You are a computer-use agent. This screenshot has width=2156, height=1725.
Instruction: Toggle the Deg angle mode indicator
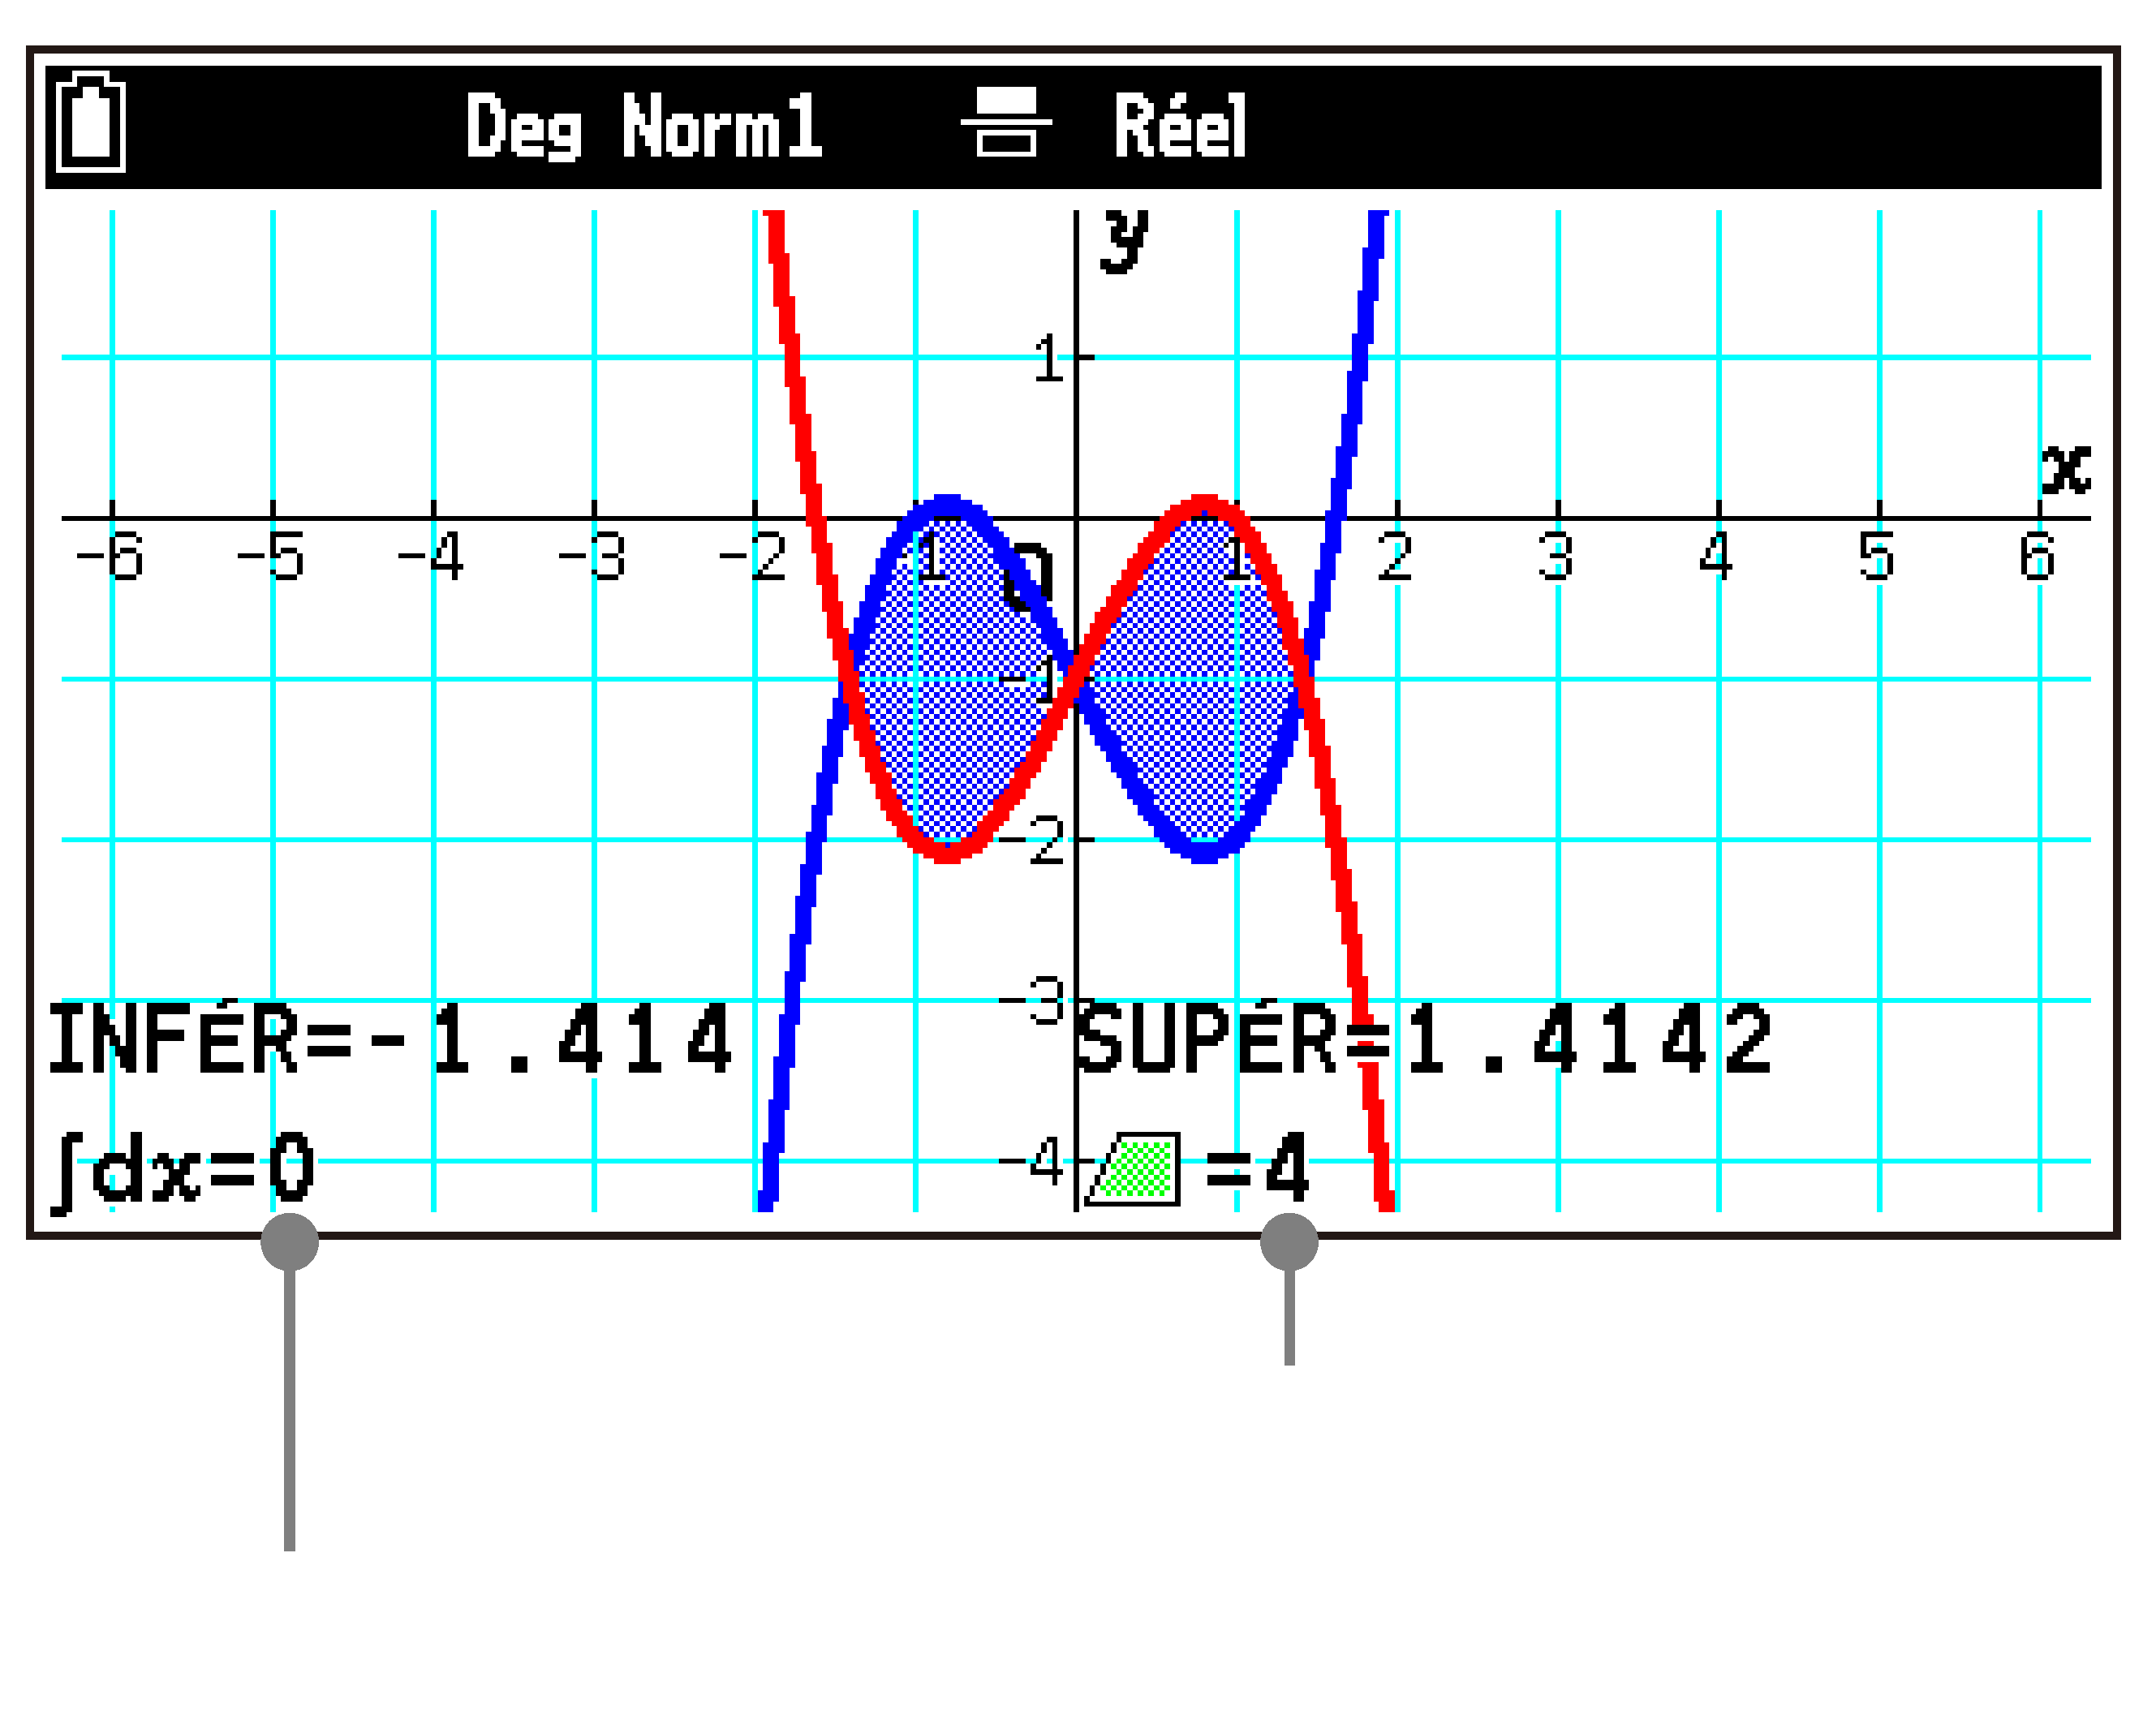tap(523, 122)
